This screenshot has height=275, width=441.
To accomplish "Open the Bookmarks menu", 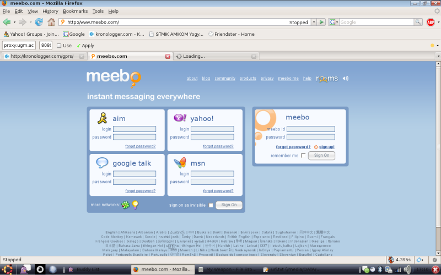I will pyautogui.click(x=75, y=11).
